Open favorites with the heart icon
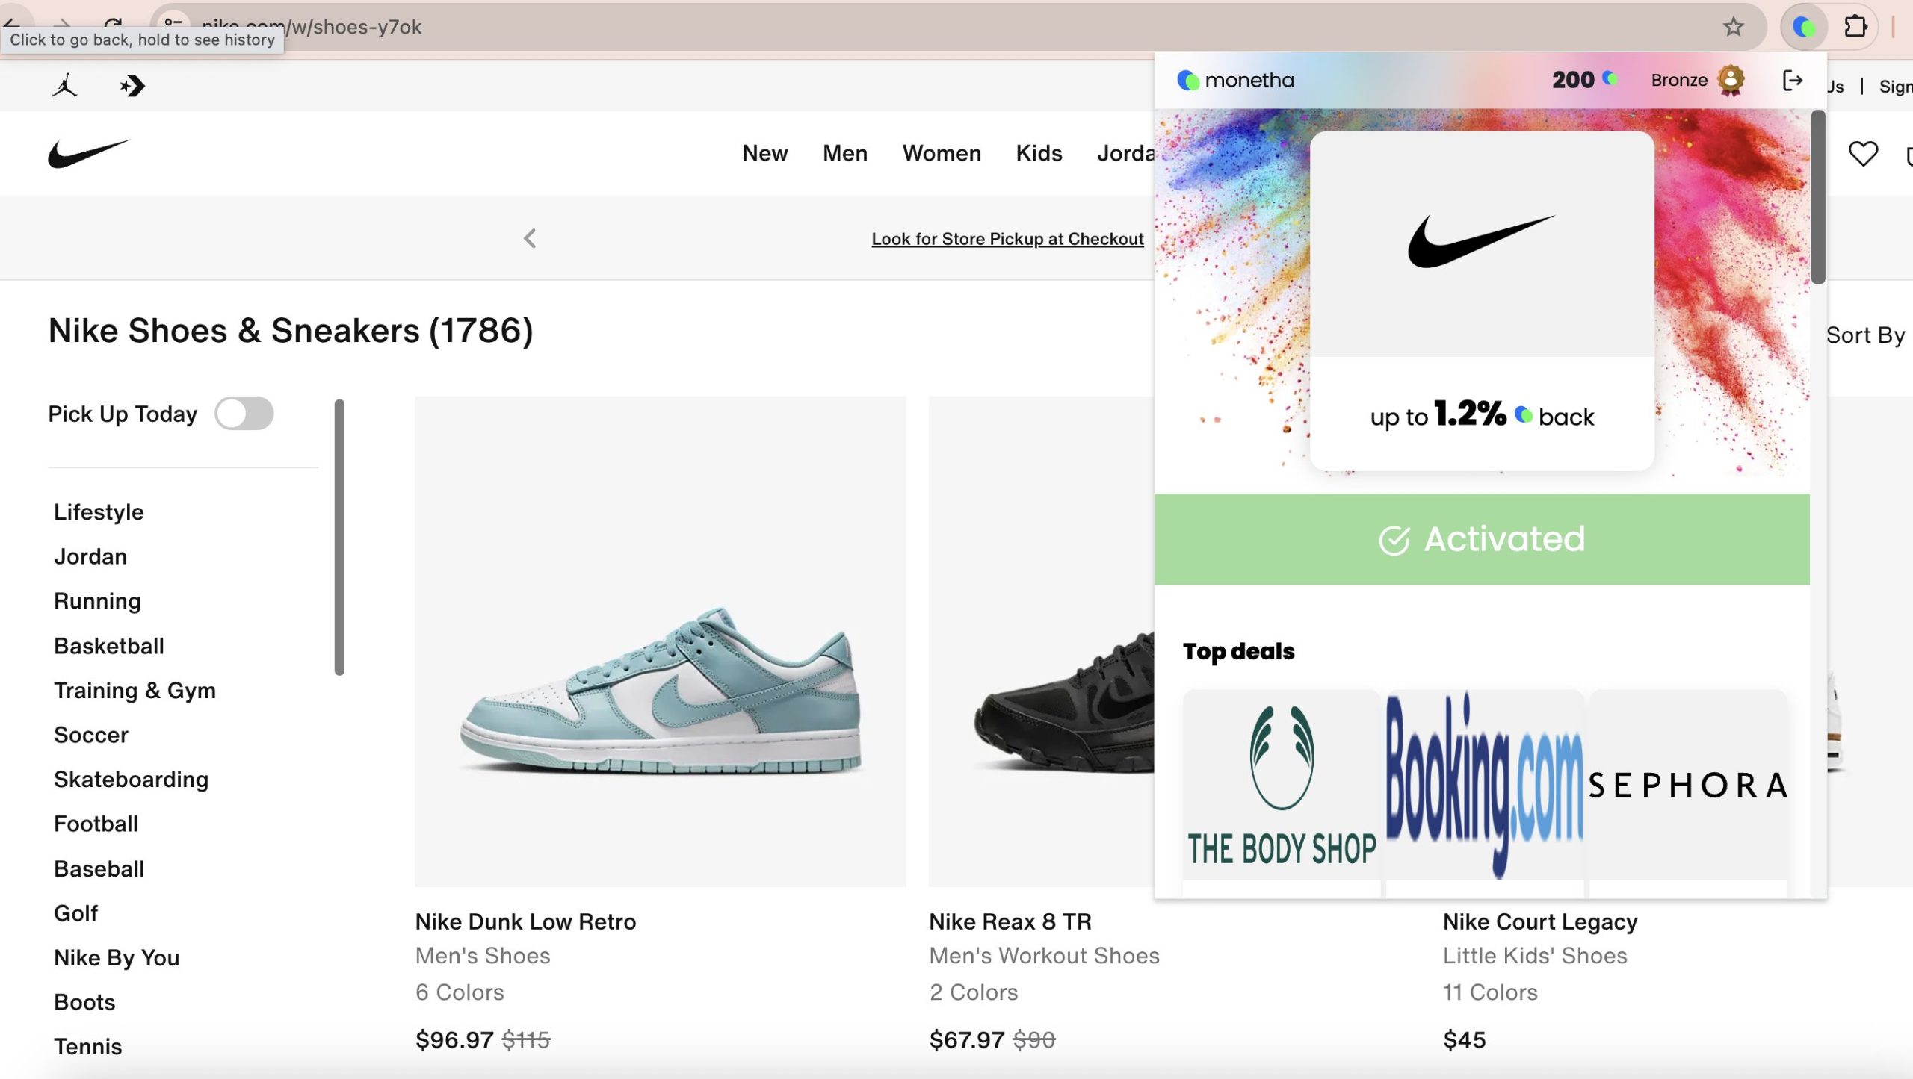 point(1862,154)
